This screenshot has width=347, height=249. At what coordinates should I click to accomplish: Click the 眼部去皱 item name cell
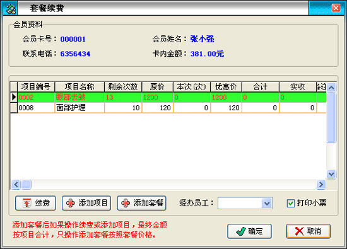point(79,97)
